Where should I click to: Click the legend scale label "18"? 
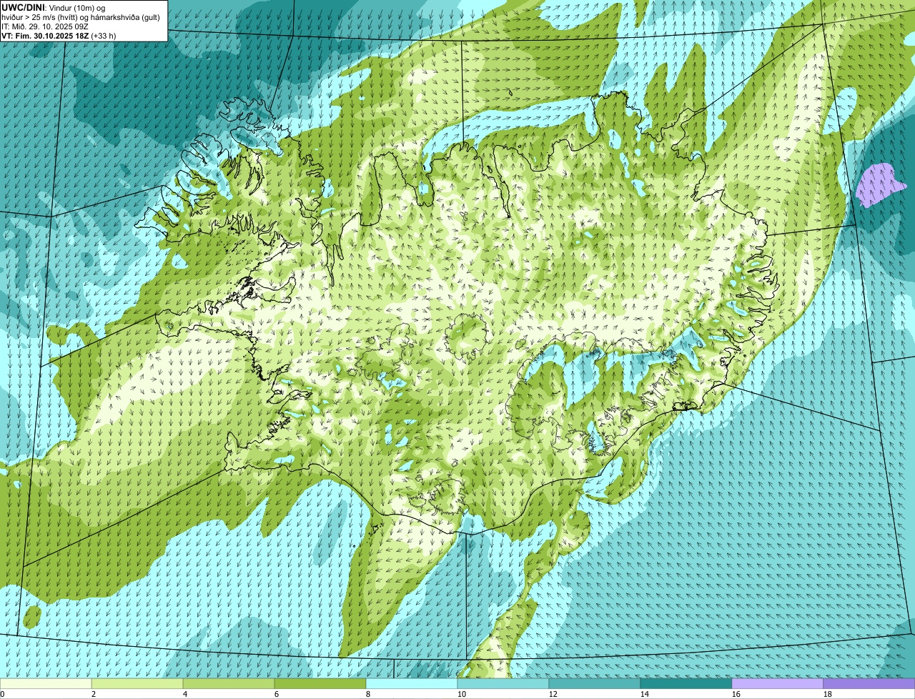click(828, 694)
